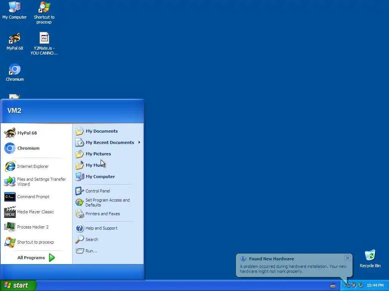
Task: Click the Safely Remove Hardware tray icon
Action: pyautogui.click(x=361, y=285)
